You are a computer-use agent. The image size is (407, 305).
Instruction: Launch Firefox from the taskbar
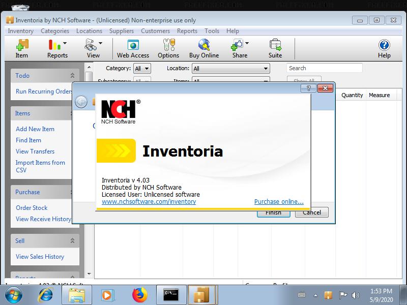click(139, 295)
